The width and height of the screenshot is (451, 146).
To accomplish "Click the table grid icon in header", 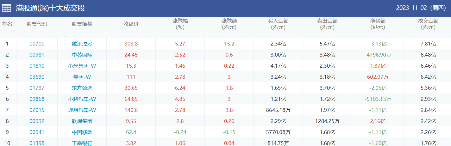I will tap(6, 8).
